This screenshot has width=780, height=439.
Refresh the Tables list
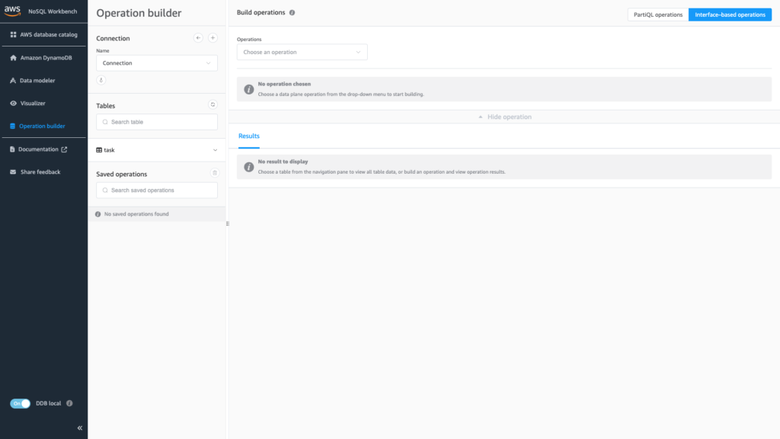(x=212, y=105)
